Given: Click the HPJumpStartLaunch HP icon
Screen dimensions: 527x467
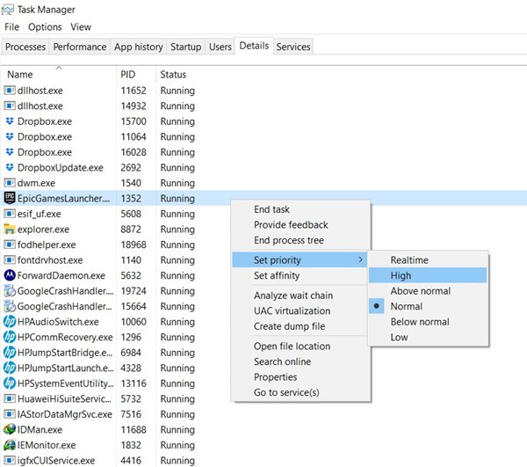Looking at the screenshot, I should (x=10, y=368).
